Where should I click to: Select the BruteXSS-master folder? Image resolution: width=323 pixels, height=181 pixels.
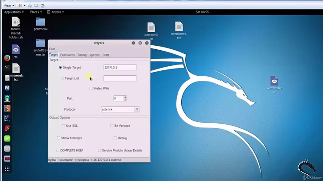click(40, 47)
